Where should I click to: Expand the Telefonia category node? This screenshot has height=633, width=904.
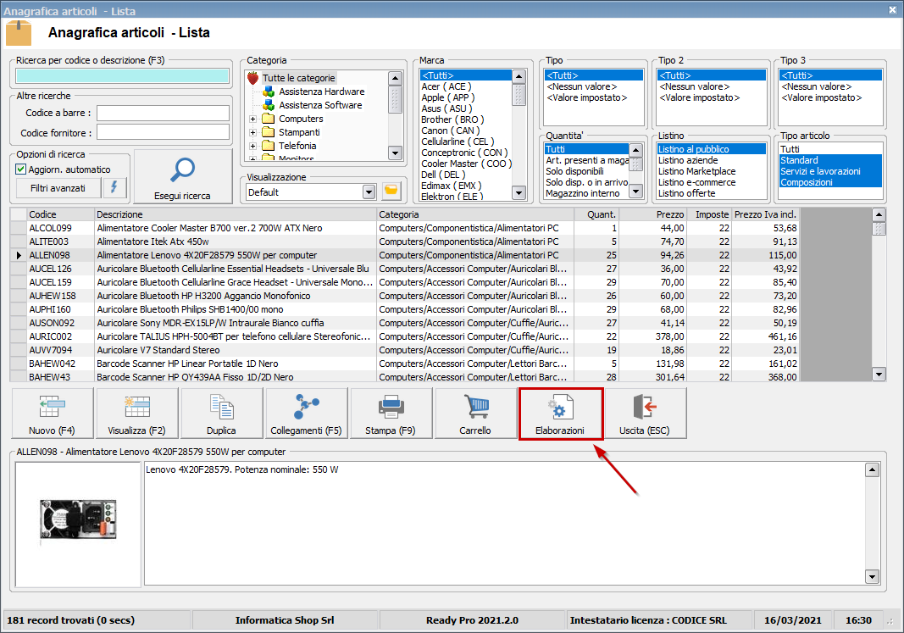pyautogui.click(x=252, y=146)
